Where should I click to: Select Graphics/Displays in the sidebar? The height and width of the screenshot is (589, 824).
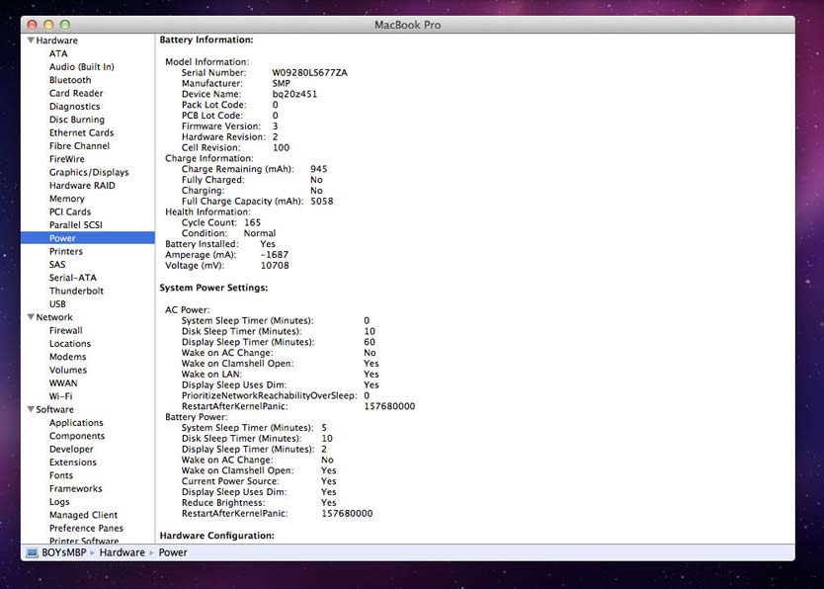pos(89,172)
